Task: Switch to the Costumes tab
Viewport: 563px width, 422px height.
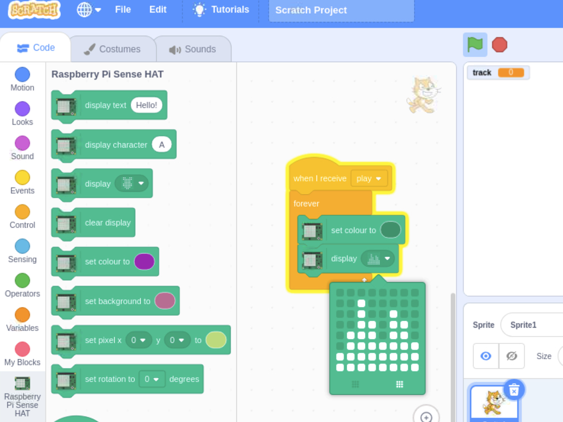Action: 112,49
